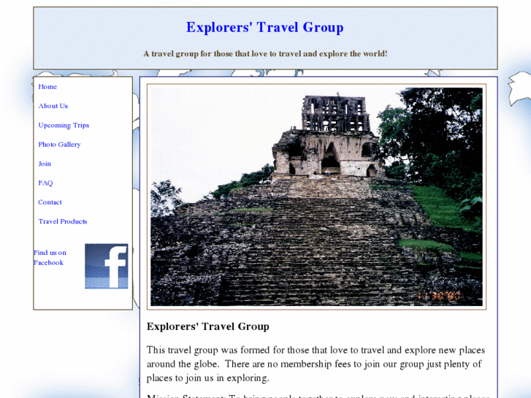Open the Upcoming Trips link
The image size is (531, 398).
click(x=64, y=126)
